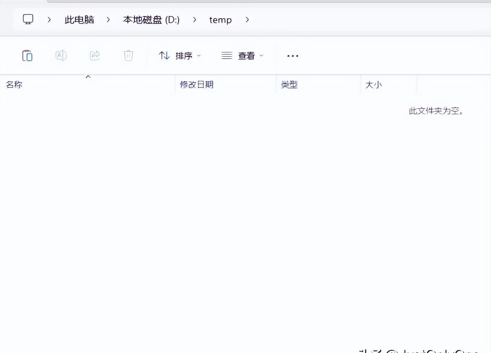Expand chevron after 此电脑 breadcrumb

coord(108,20)
